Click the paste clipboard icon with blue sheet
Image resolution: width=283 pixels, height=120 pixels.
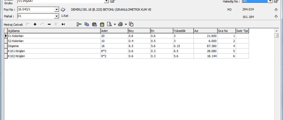pos(94,24)
